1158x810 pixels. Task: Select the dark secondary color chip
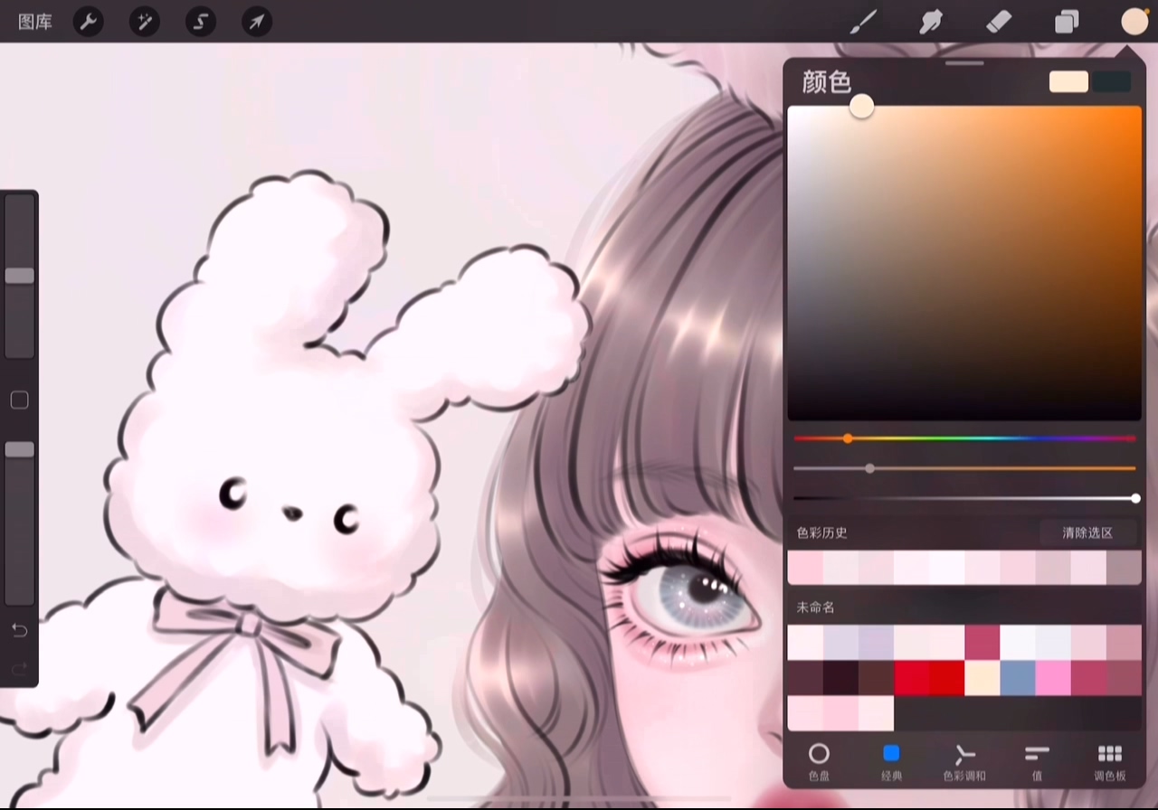(1112, 81)
